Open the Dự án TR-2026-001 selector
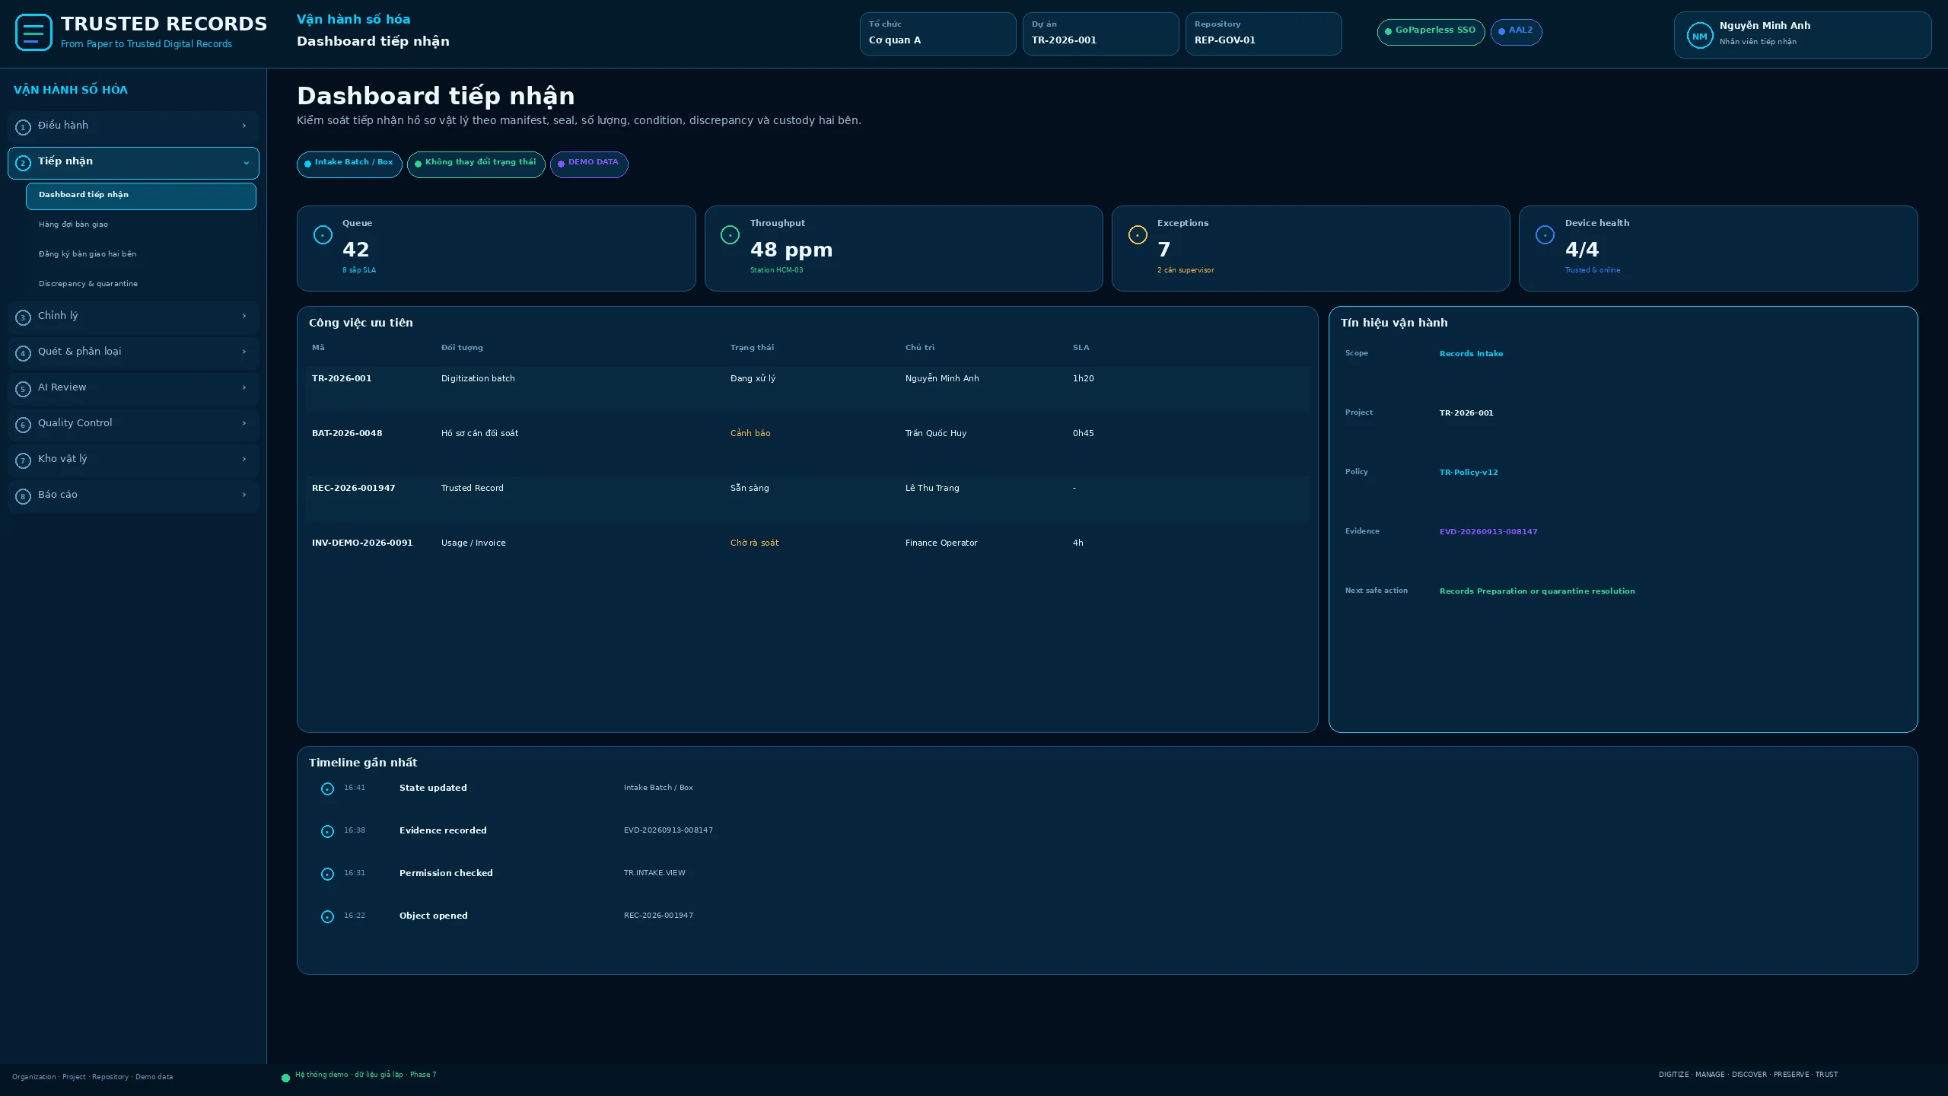1948x1096 pixels. coord(1100,33)
